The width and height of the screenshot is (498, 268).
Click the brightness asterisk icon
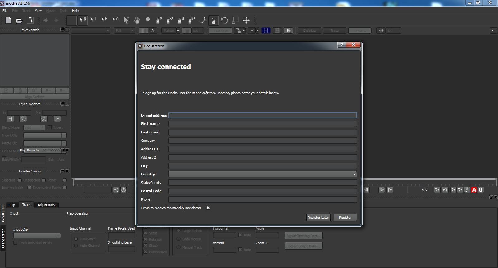[x=381, y=31]
